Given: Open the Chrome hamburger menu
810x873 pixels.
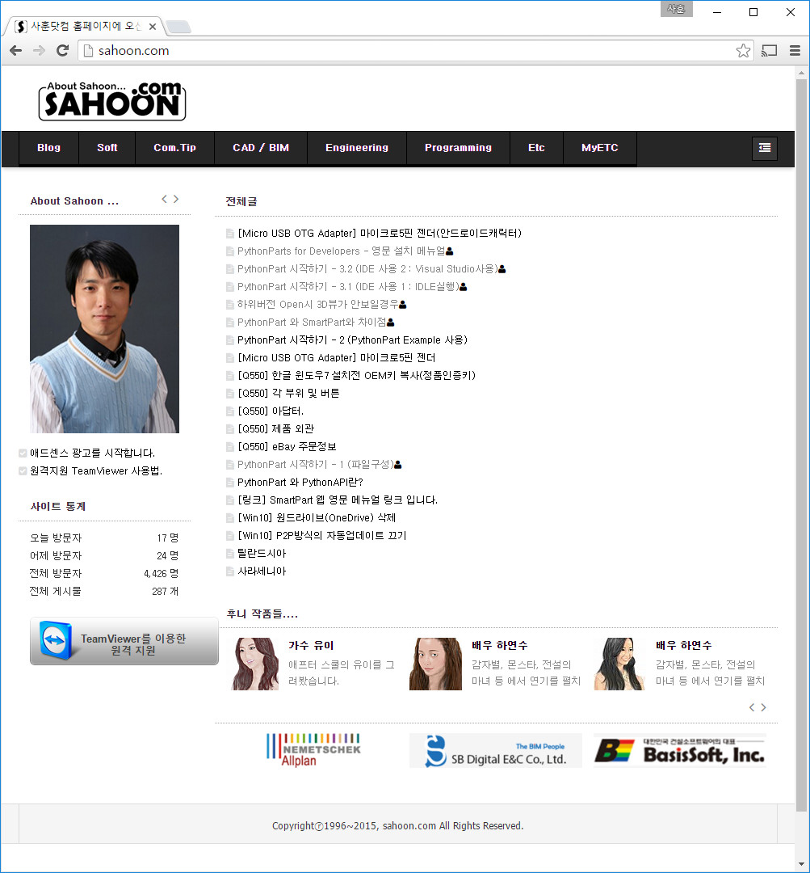Looking at the screenshot, I should (x=795, y=51).
